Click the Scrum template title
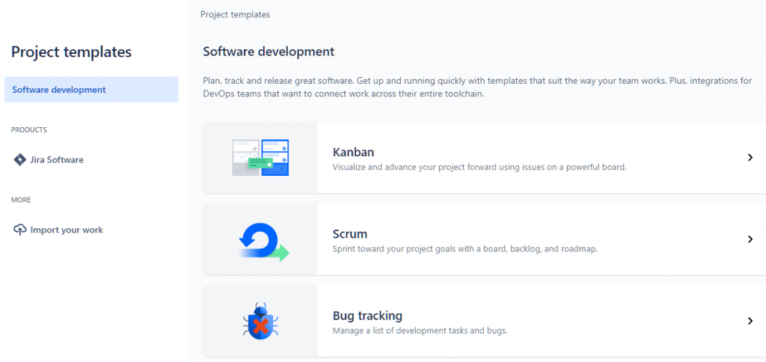The image size is (766, 362). pos(350,233)
